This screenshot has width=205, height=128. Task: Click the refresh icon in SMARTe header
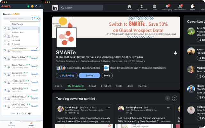(36, 6)
